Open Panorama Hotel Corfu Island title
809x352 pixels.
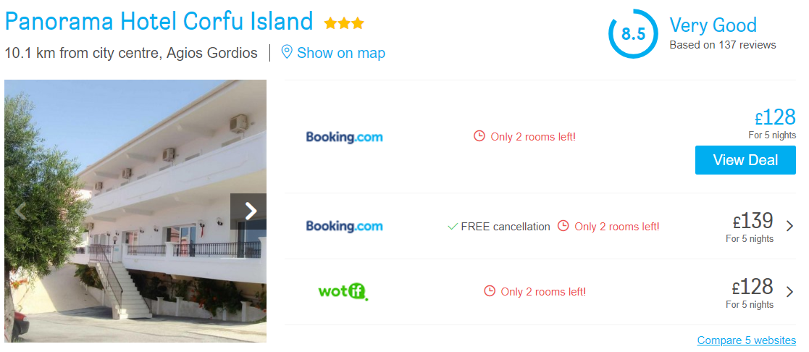coord(159,22)
